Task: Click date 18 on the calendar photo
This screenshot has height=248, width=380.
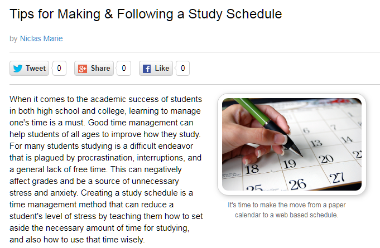Action: click(252, 169)
